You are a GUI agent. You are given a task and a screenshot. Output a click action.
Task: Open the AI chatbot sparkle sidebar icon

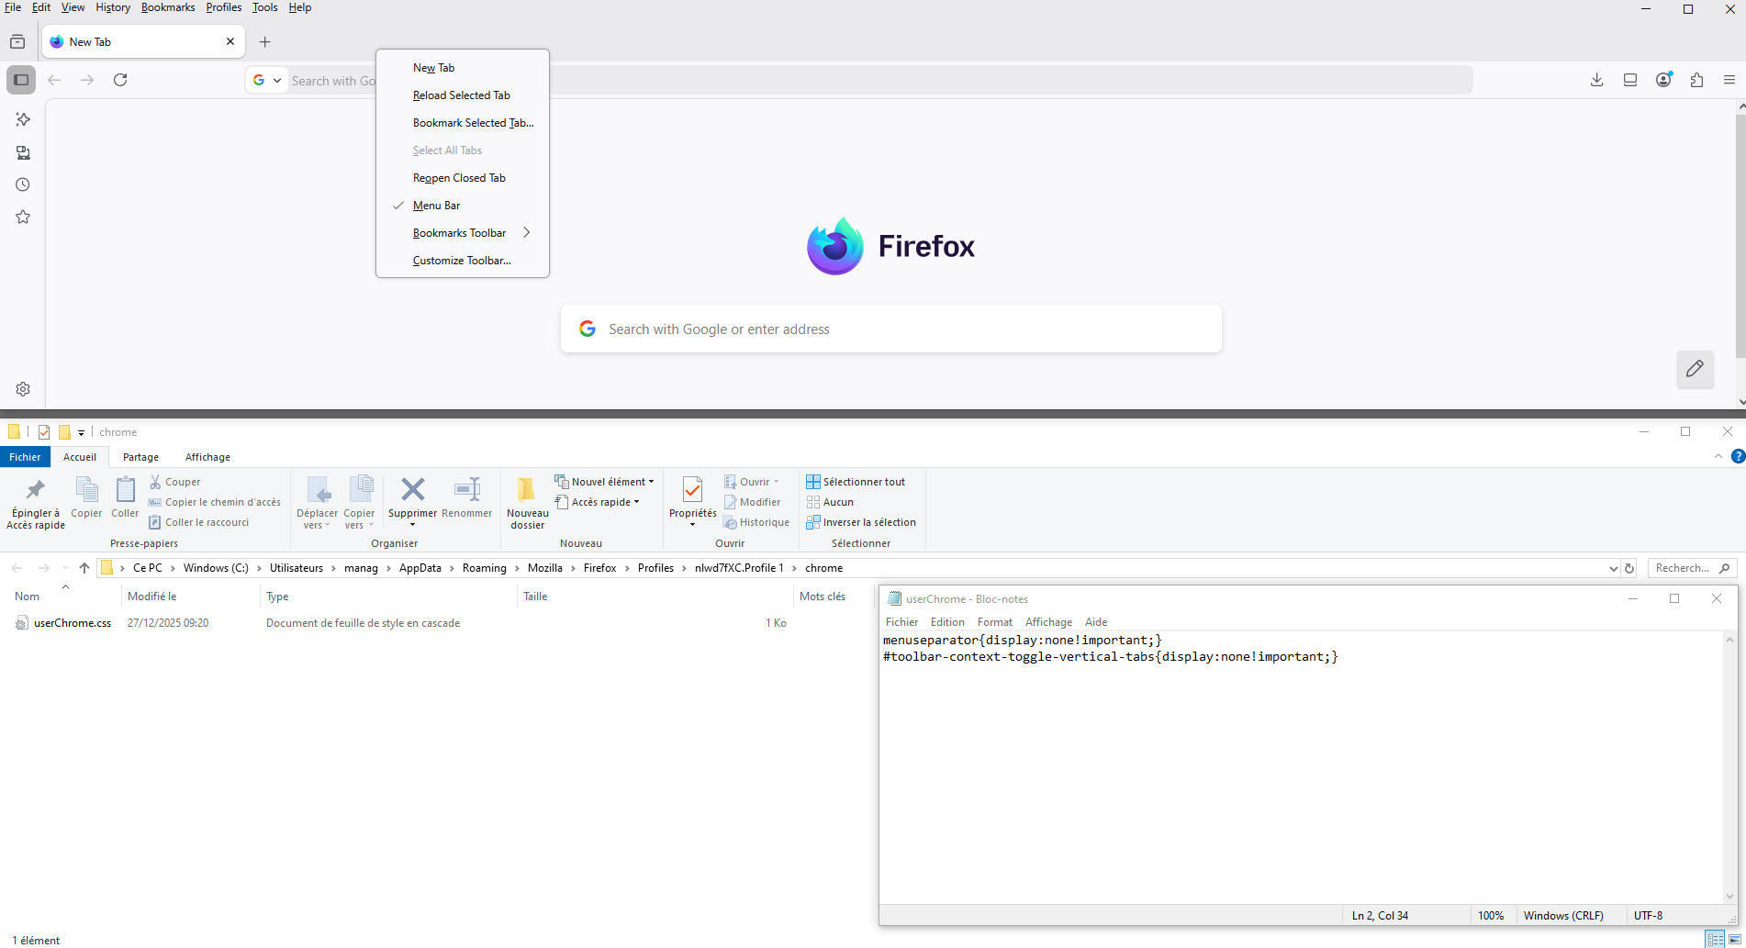23,119
